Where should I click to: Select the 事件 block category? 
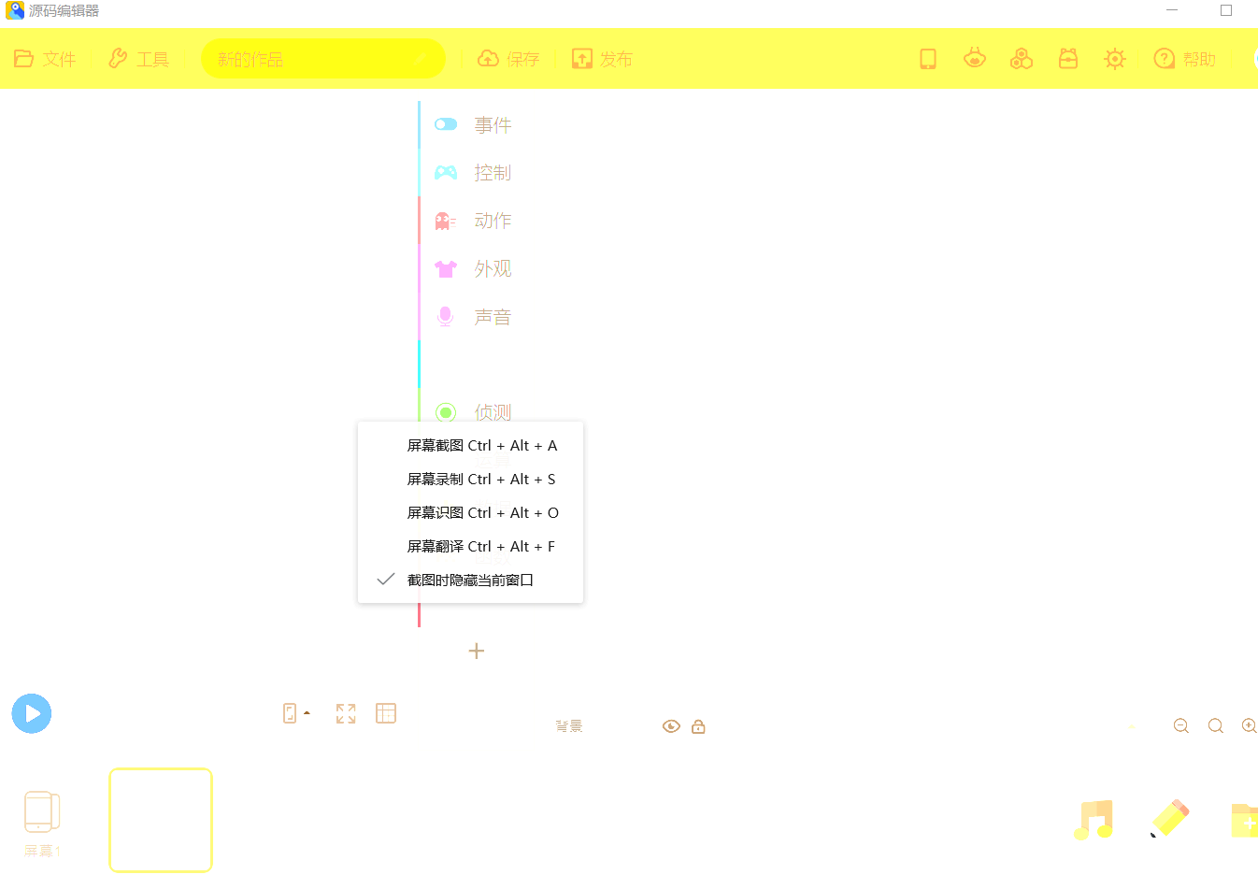click(473, 124)
